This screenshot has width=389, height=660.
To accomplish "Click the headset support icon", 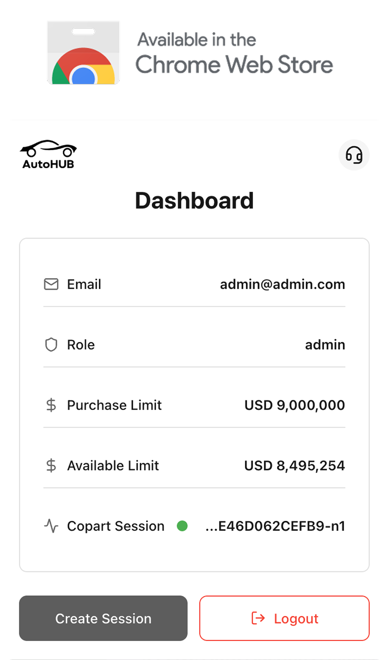I will (354, 155).
